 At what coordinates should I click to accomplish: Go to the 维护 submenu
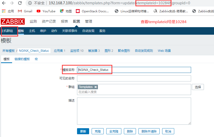[43, 31]
